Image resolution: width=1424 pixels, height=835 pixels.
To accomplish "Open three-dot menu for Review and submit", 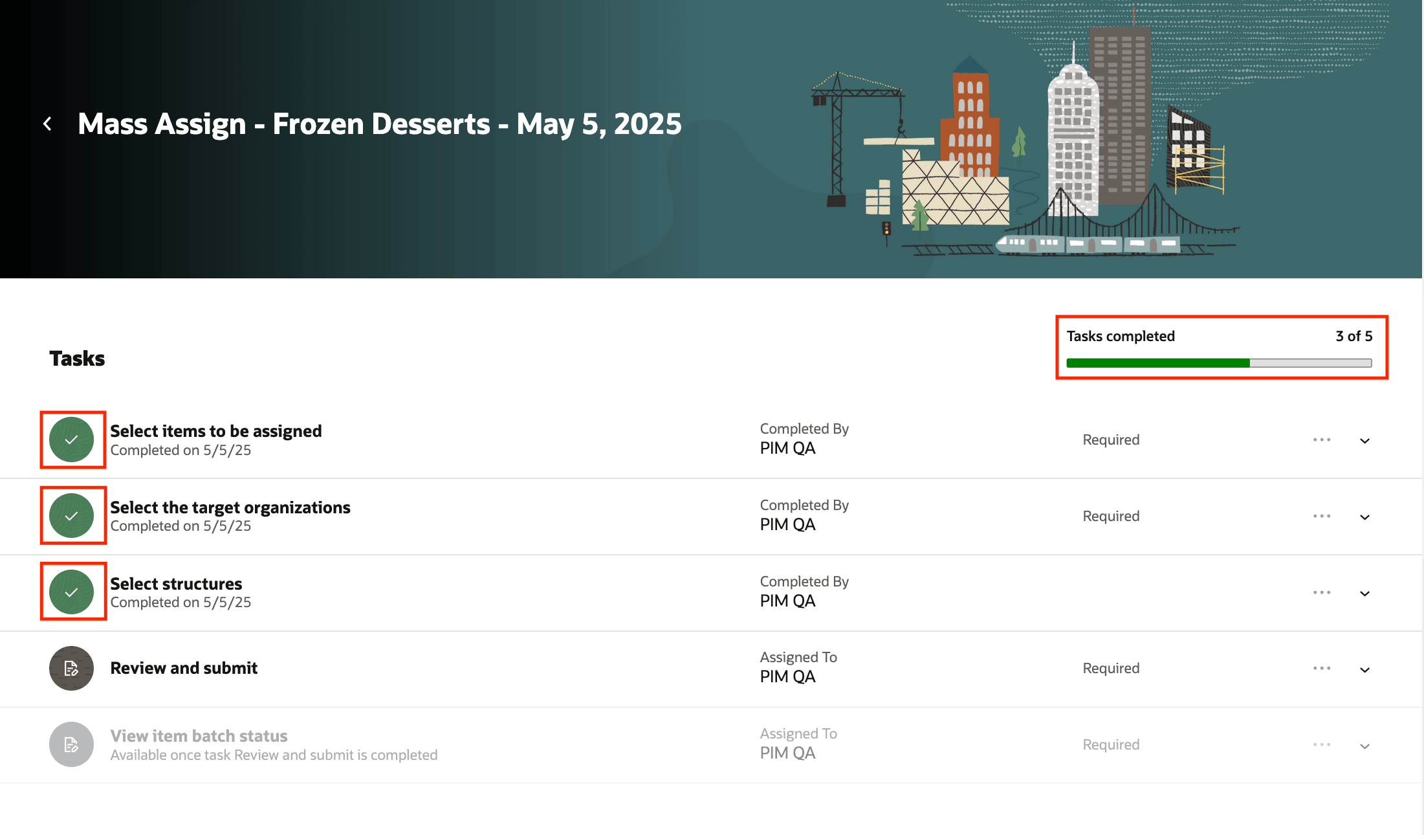I will (1322, 668).
